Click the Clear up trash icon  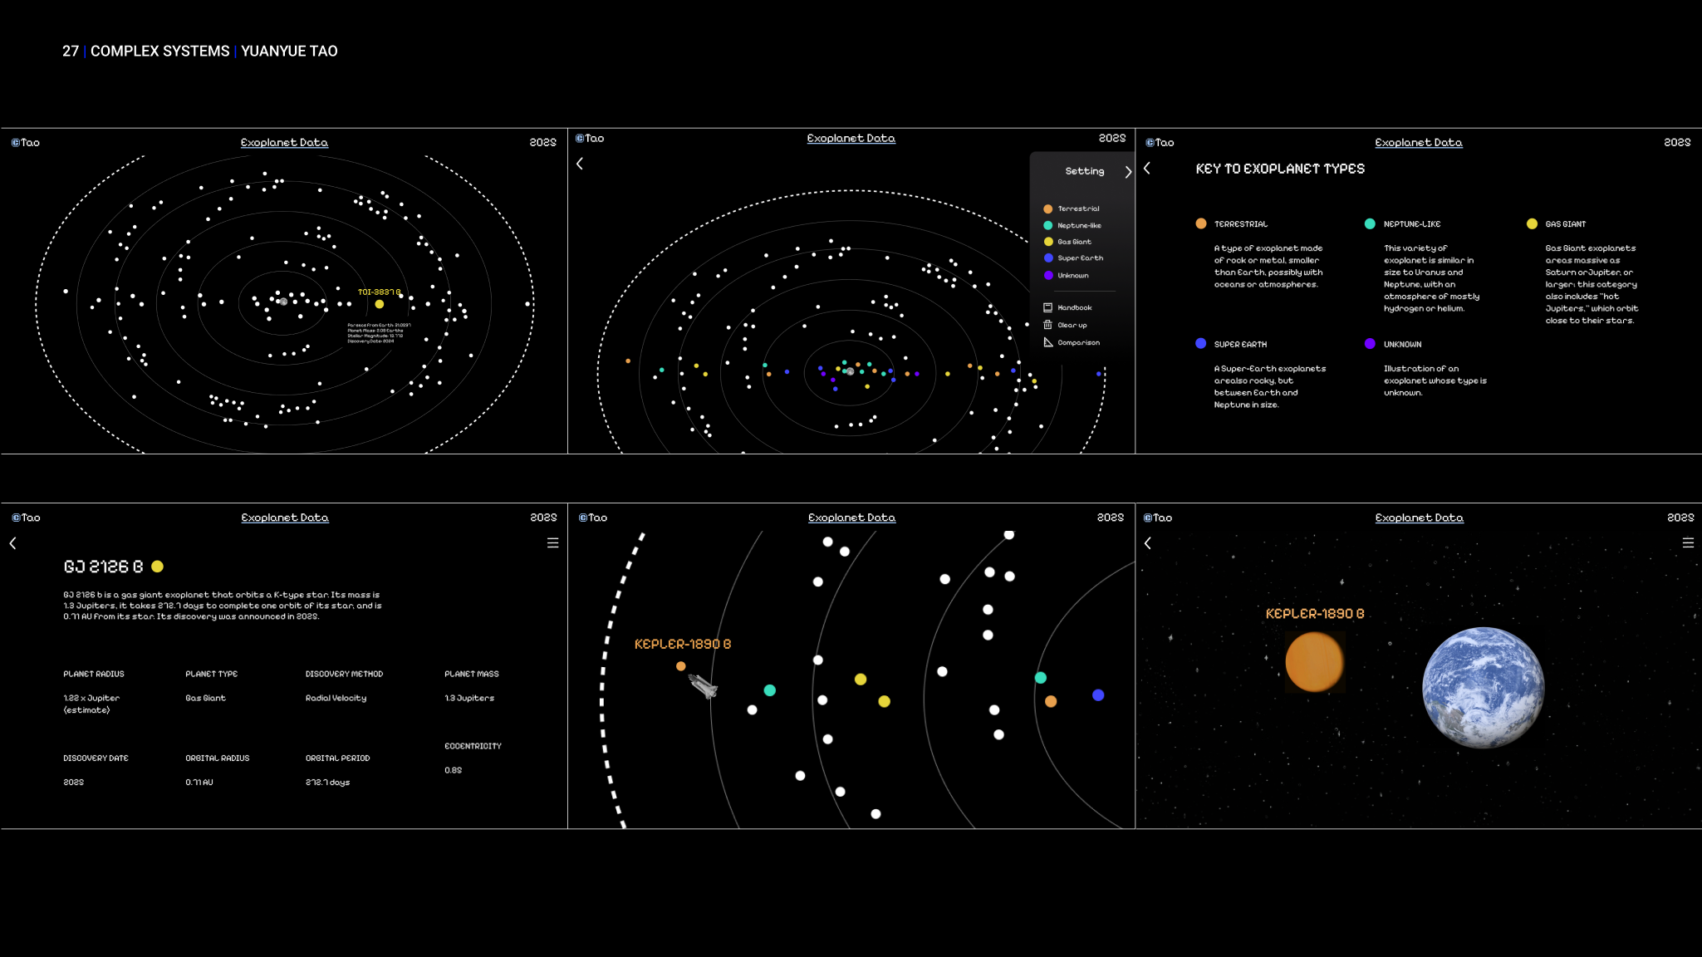(1048, 325)
